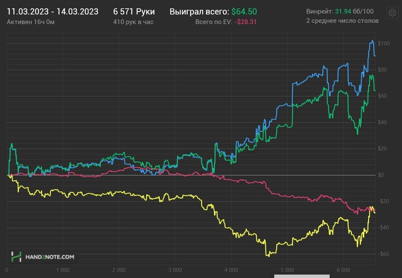Select the total won value $64.50
This screenshot has height=278, width=402.
coord(244,11)
